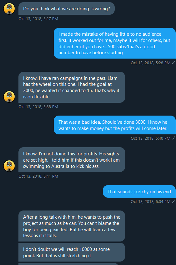Click avatar beside "Liam has the wheel" message
This screenshot has height=265, width=176.
(9, 97)
